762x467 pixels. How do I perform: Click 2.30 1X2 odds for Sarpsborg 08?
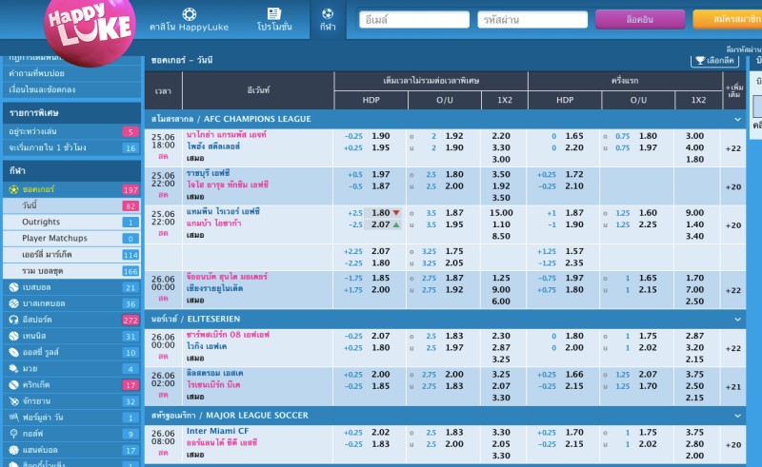point(501,336)
